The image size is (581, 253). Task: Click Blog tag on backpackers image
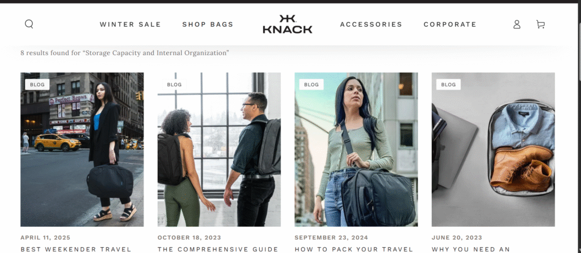(174, 85)
